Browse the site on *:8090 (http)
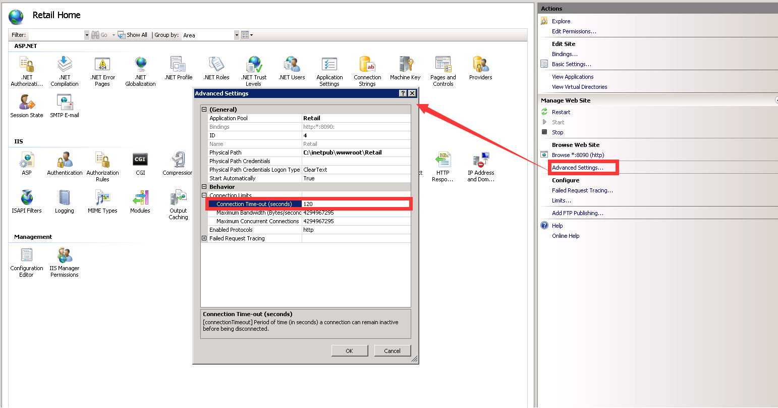Viewport: 778px width, 408px height. click(x=578, y=155)
